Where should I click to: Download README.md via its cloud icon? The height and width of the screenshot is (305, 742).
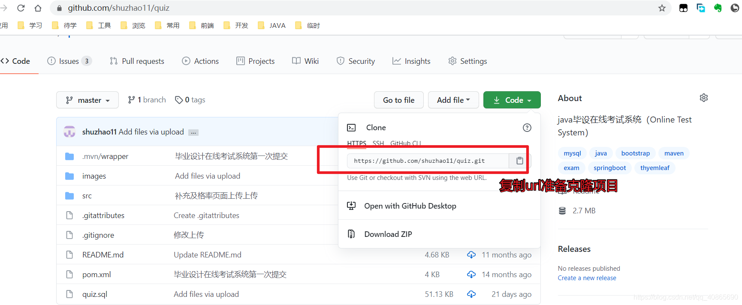point(471,255)
